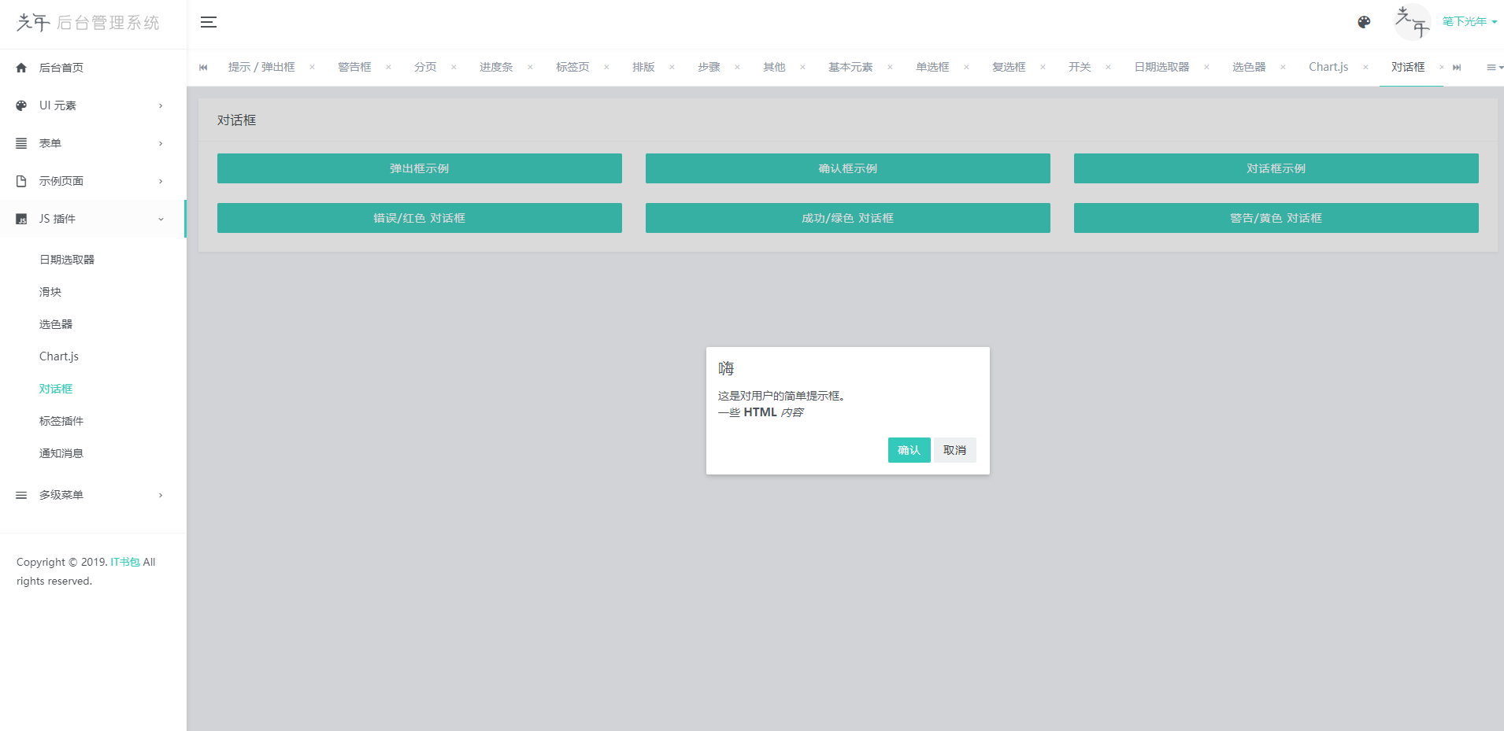Image resolution: width=1504 pixels, height=731 pixels.
Task: Close the Chart.js tab
Action: point(1365,67)
